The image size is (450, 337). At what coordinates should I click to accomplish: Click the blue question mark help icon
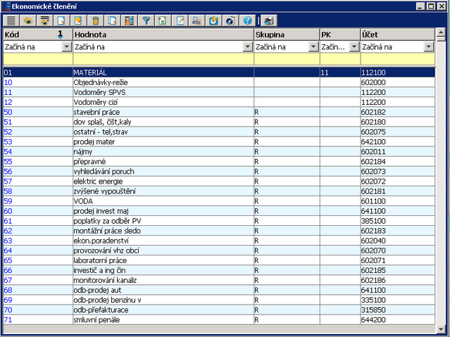click(x=247, y=20)
